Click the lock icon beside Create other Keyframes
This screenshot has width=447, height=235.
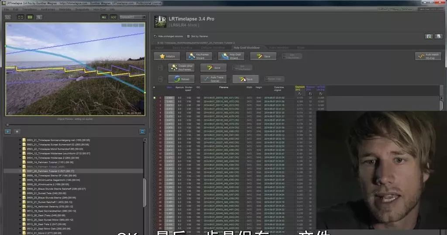click(160, 68)
